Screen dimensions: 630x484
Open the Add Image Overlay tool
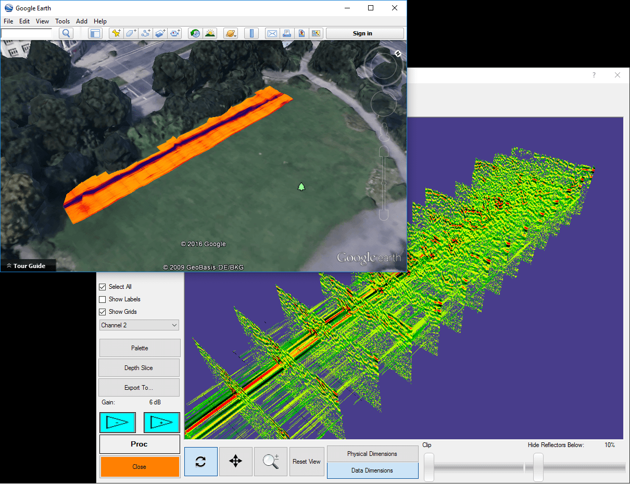(160, 33)
